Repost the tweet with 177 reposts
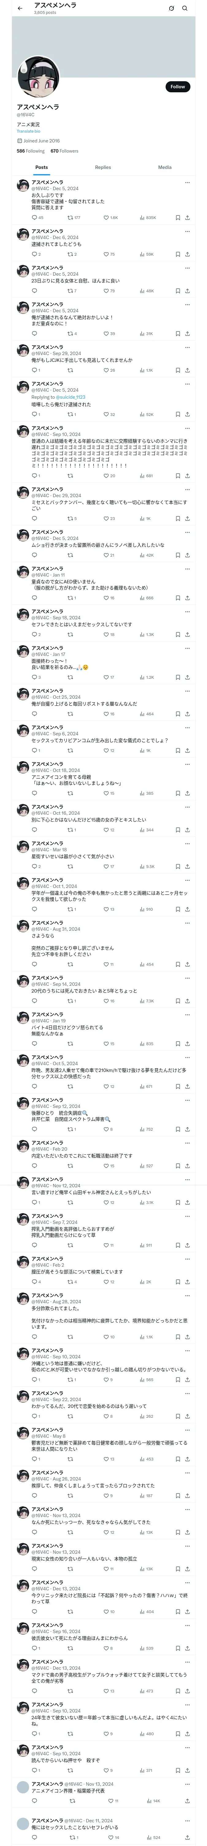This screenshot has height=1846, width=207. pyautogui.click(x=74, y=217)
